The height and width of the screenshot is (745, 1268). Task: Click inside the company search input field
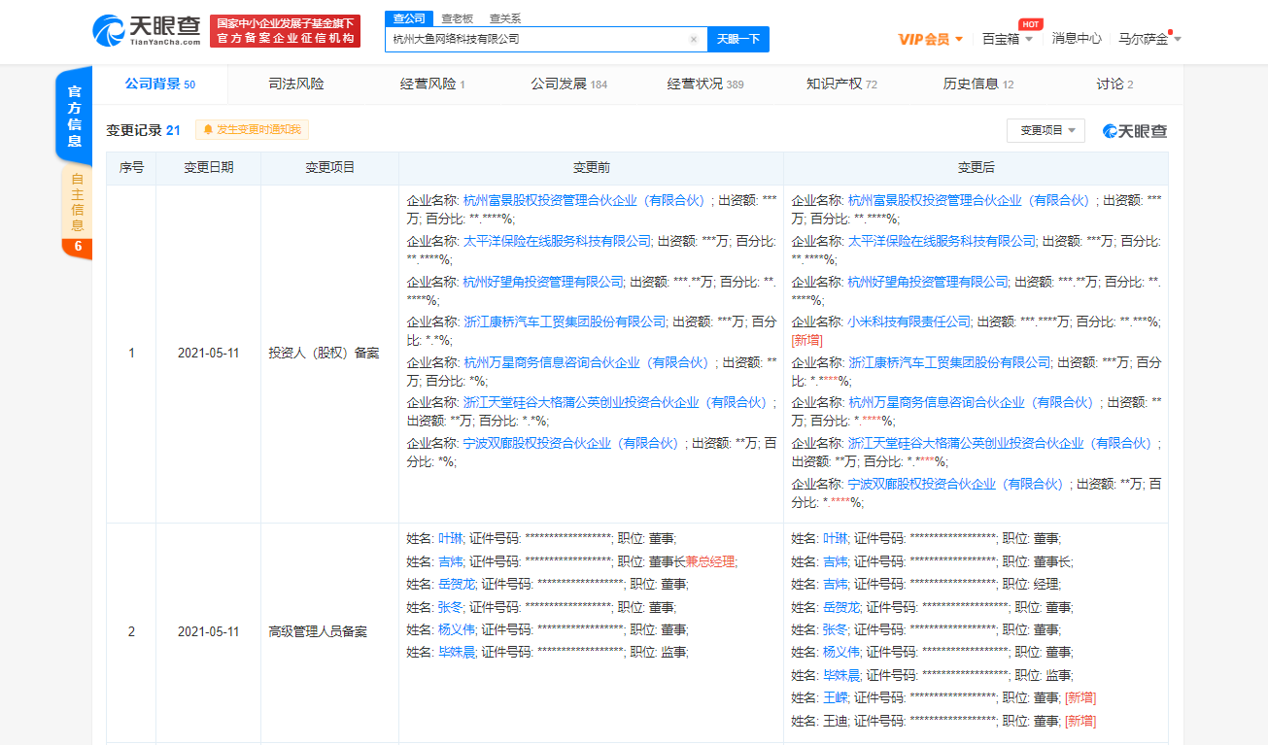(x=534, y=39)
